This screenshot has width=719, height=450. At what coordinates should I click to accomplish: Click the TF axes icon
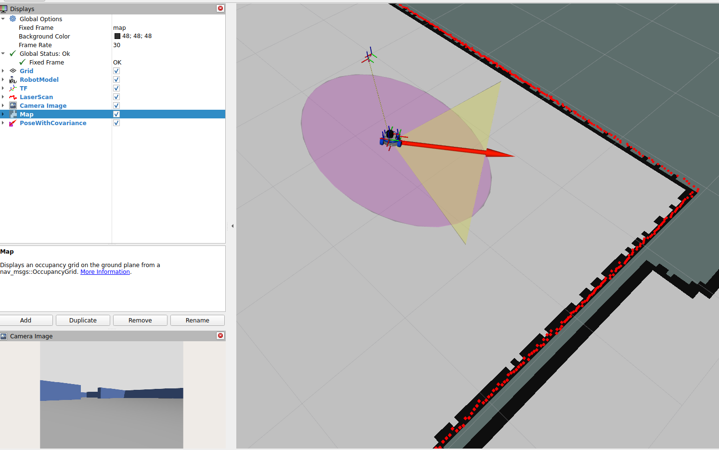(13, 88)
